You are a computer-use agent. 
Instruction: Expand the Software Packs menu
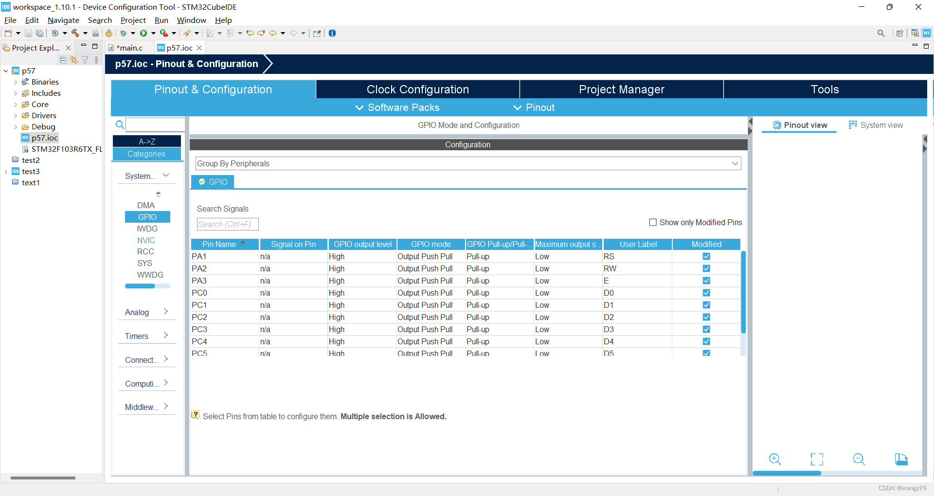[397, 107]
